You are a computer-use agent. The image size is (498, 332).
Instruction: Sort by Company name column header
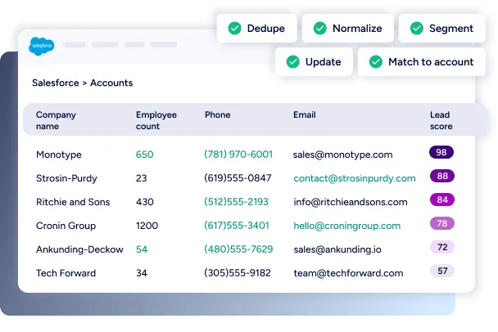point(56,120)
